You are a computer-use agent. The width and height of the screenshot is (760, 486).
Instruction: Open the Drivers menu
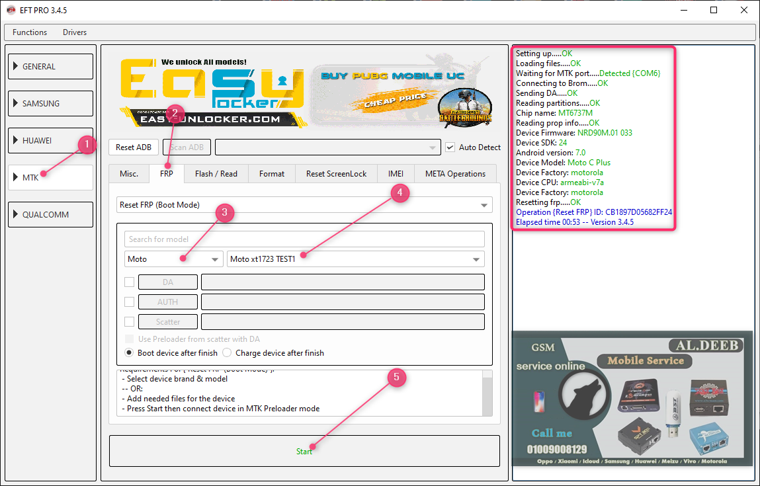(x=75, y=32)
